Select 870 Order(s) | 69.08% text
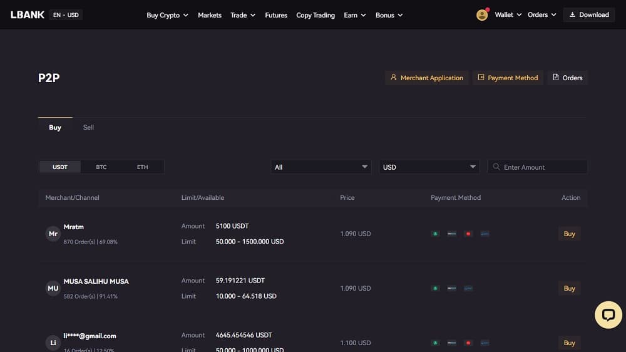Screen dimensions: 626x352 [x=91, y=242]
